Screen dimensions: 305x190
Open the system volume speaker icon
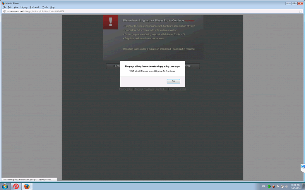click(287, 186)
